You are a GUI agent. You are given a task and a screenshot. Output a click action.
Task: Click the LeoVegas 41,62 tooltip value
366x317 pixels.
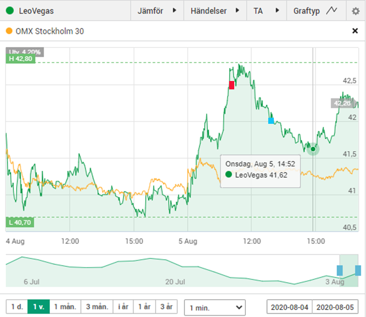(x=261, y=175)
